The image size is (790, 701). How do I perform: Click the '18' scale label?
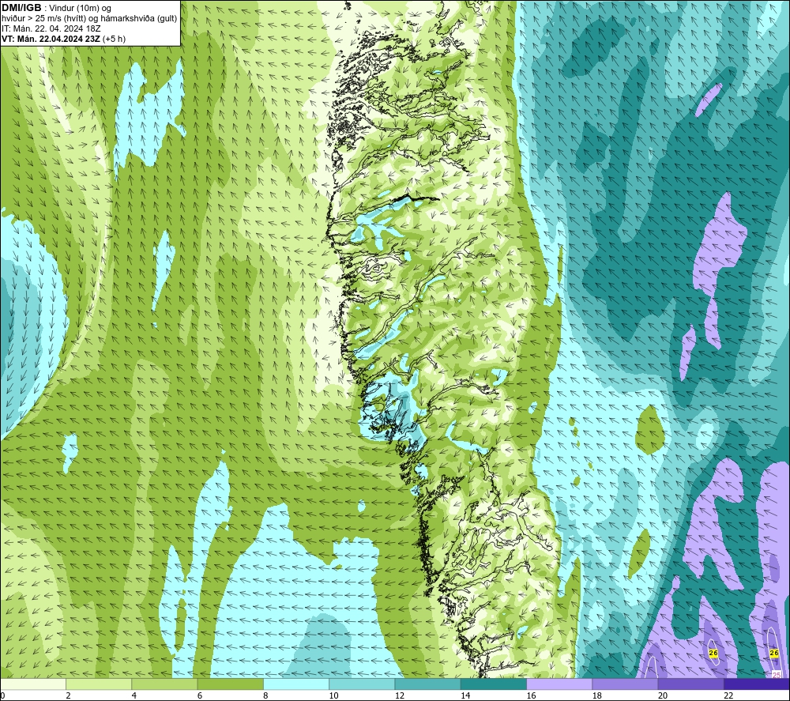[x=597, y=695]
